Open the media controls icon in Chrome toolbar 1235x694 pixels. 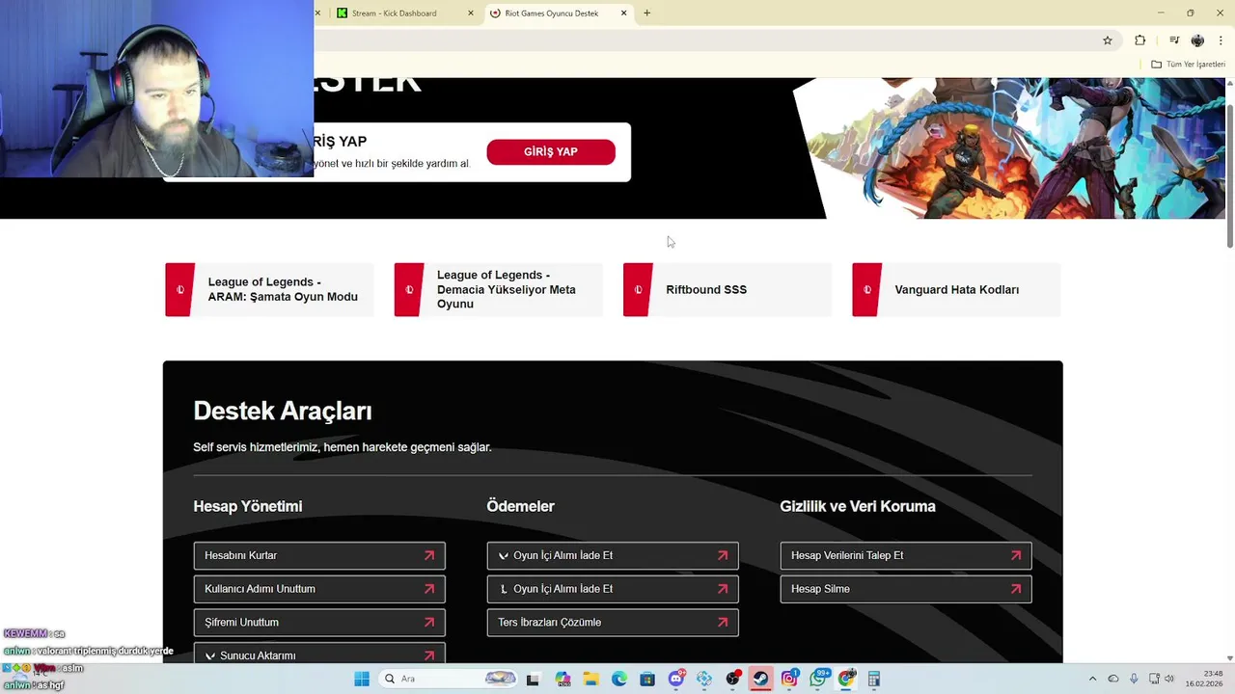1174,40
